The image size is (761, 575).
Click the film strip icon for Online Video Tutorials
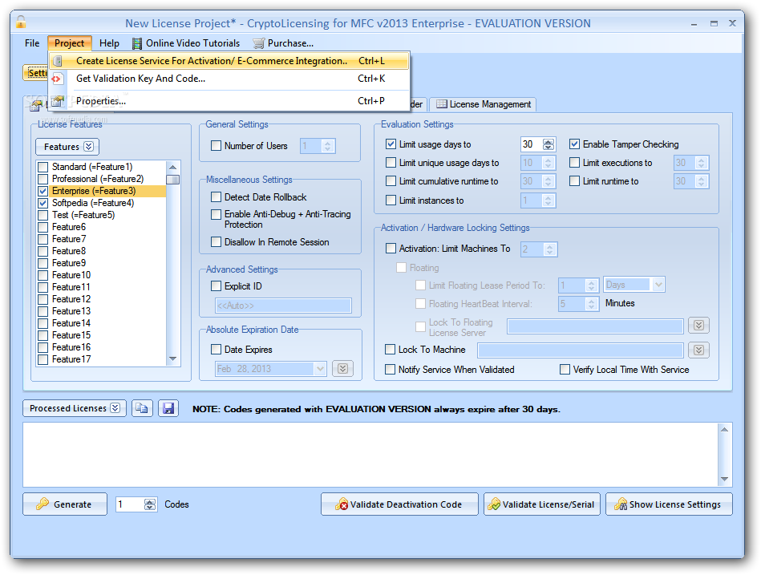click(137, 43)
